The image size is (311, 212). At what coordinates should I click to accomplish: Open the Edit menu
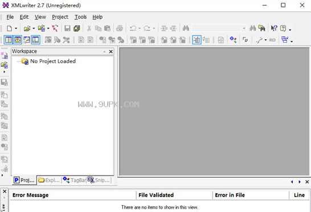coord(24,17)
